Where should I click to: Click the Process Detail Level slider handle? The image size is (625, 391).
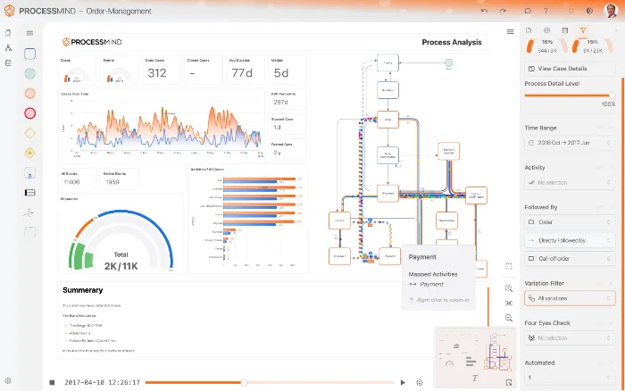612,95
